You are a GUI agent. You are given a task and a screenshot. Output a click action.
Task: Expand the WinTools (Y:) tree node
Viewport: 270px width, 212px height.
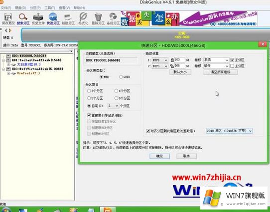(x=8, y=73)
